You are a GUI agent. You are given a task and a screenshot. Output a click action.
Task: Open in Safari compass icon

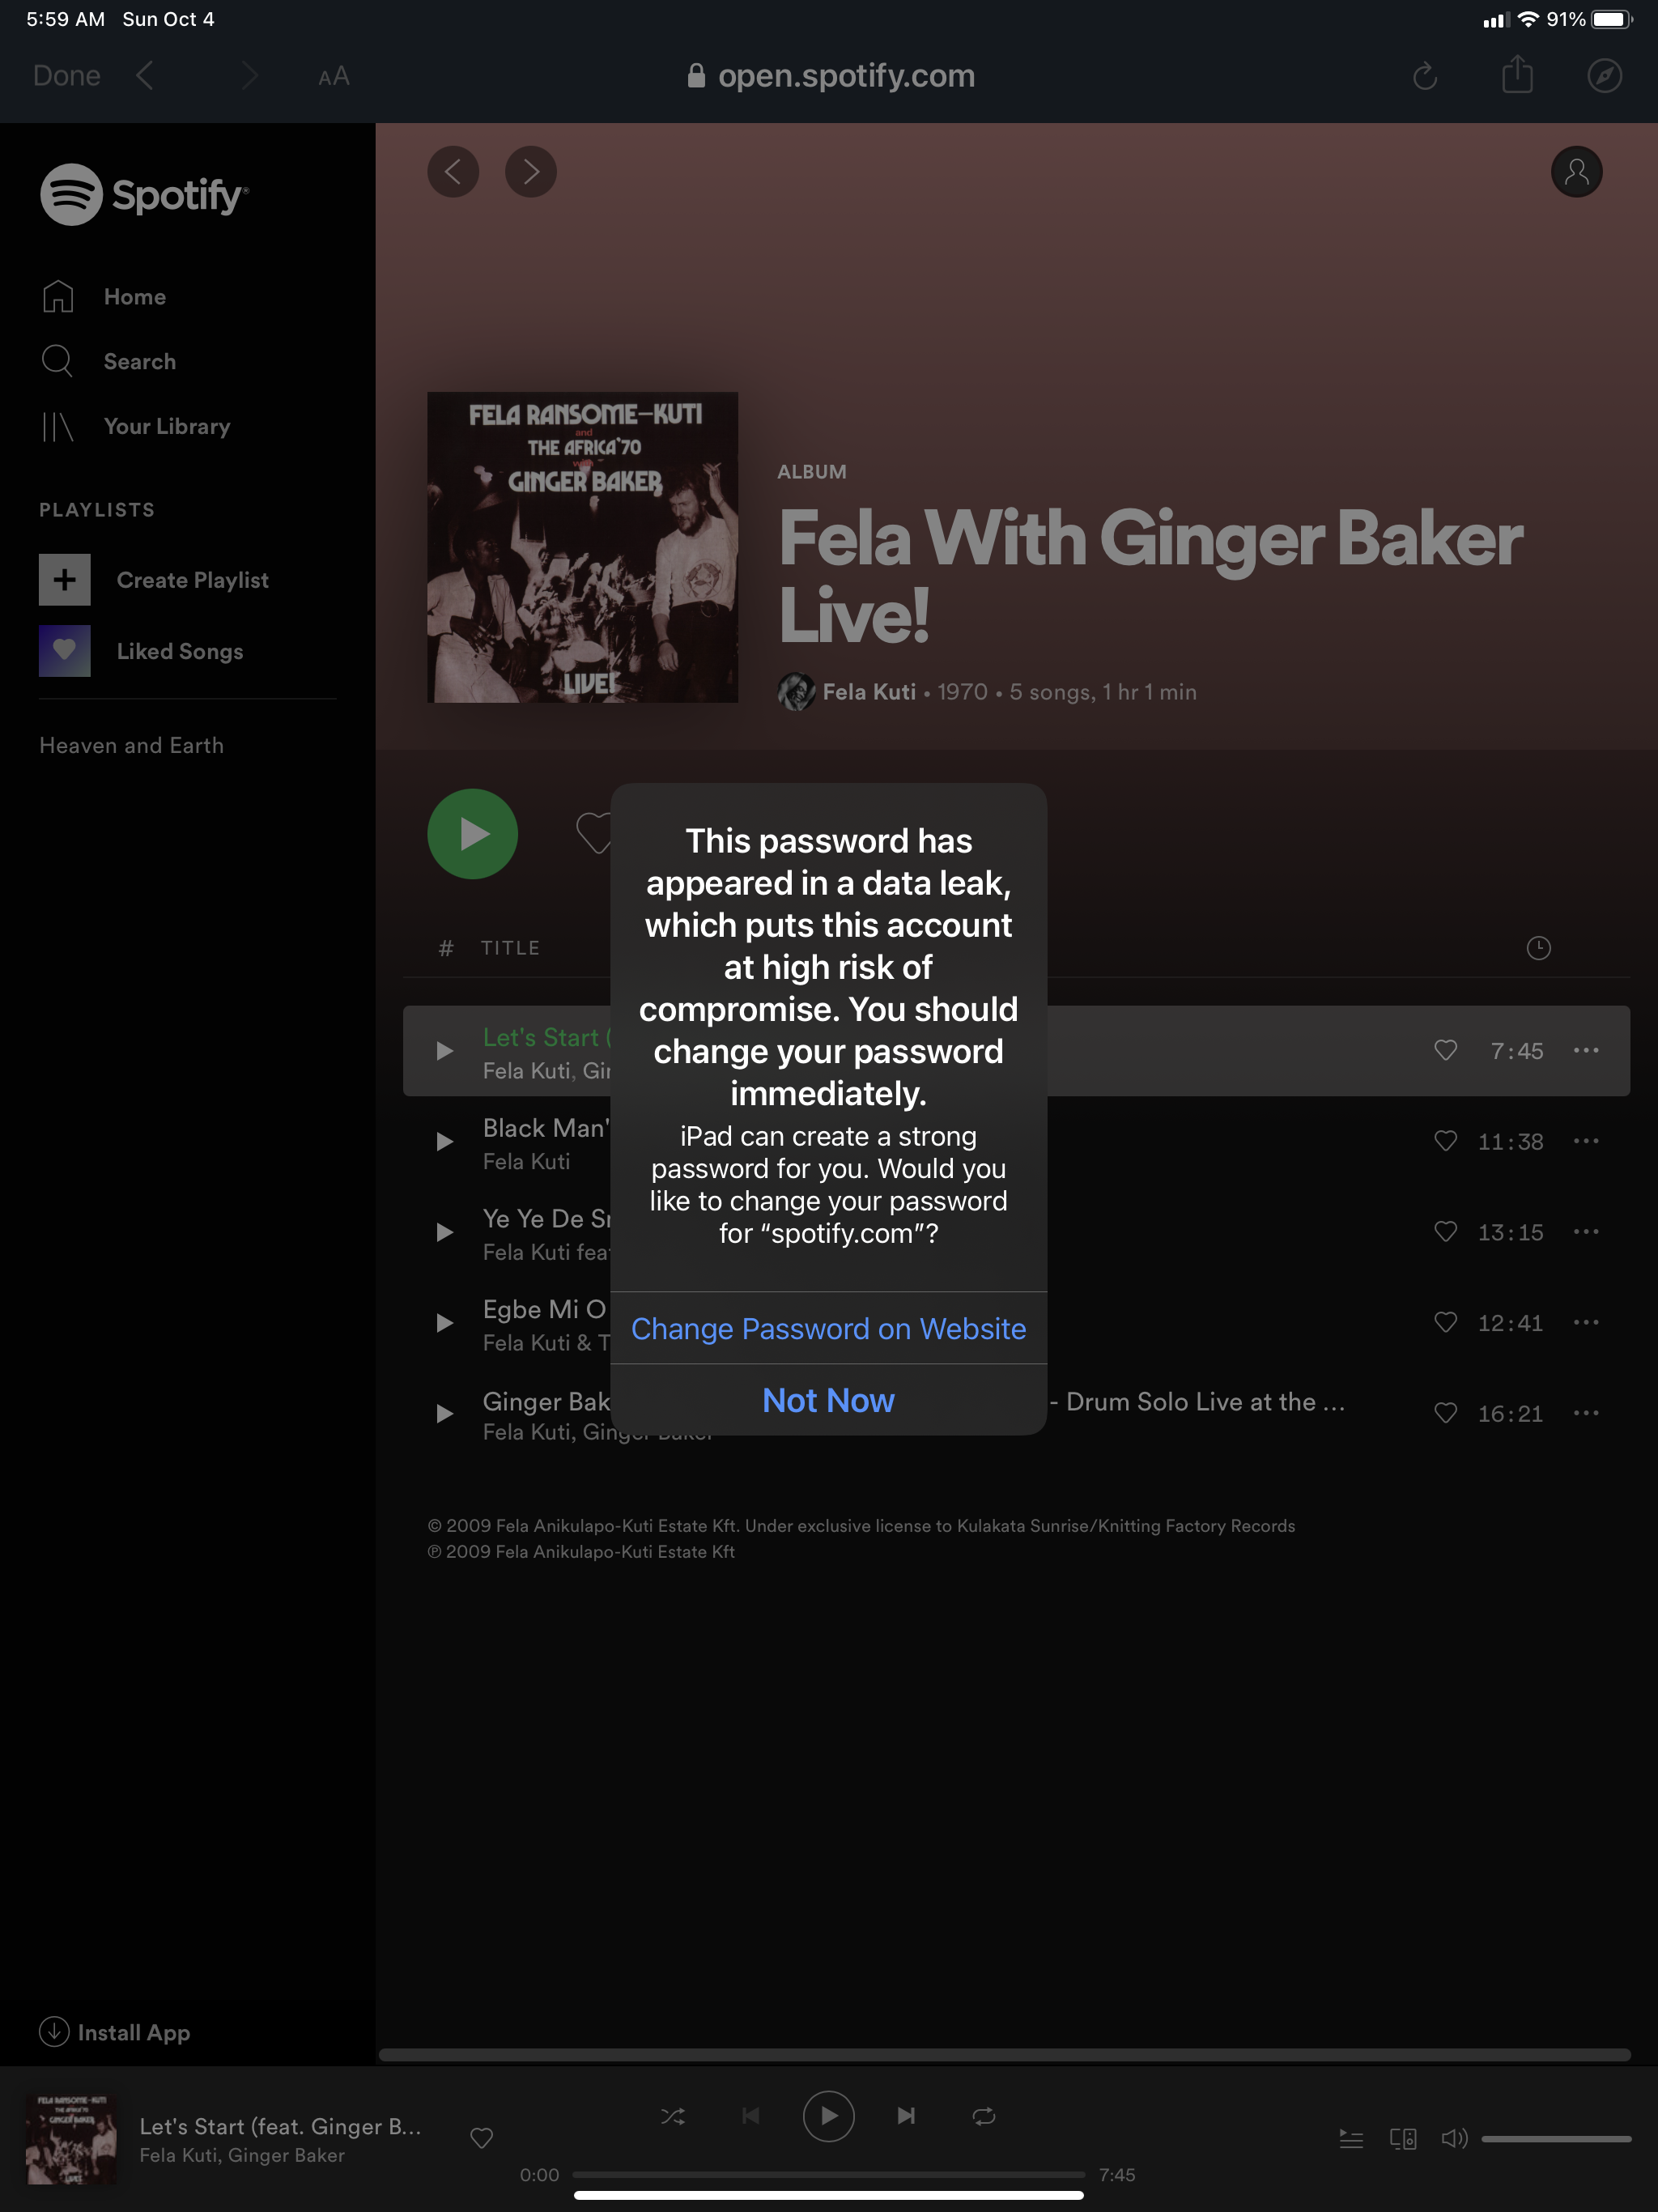pyautogui.click(x=1604, y=76)
